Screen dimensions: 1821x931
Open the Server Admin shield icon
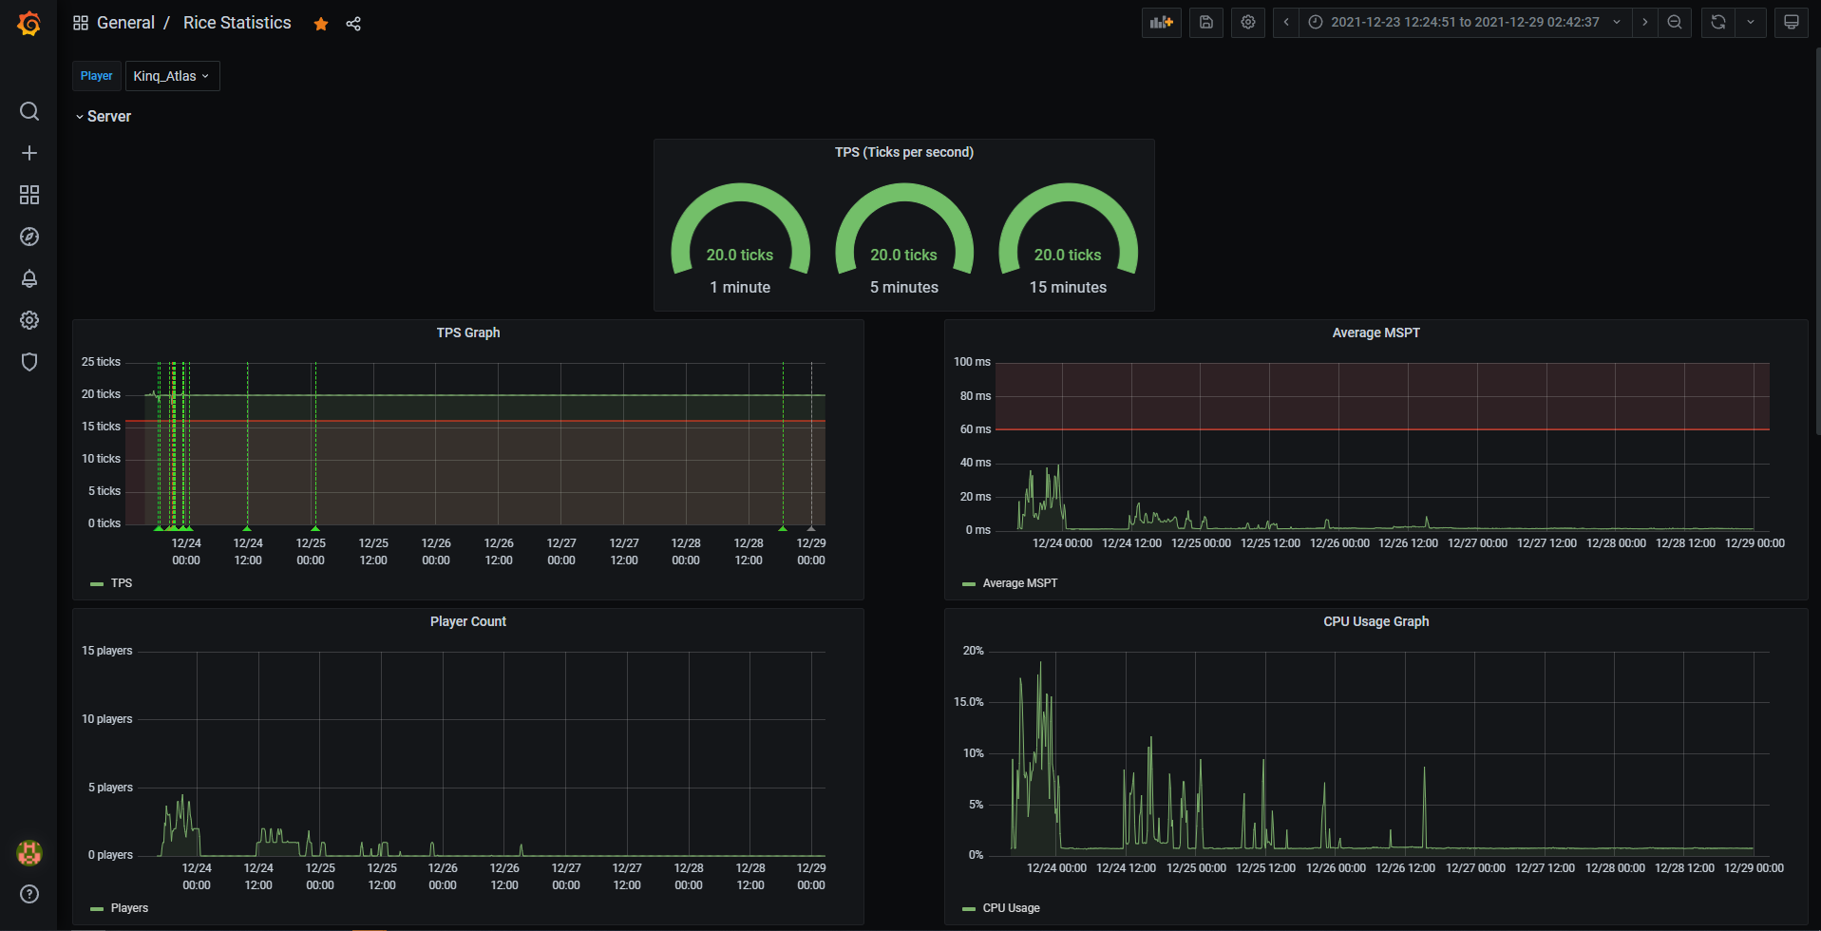29,362
